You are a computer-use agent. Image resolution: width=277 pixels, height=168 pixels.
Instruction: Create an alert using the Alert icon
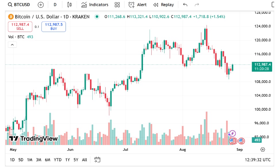click(137, 5)
